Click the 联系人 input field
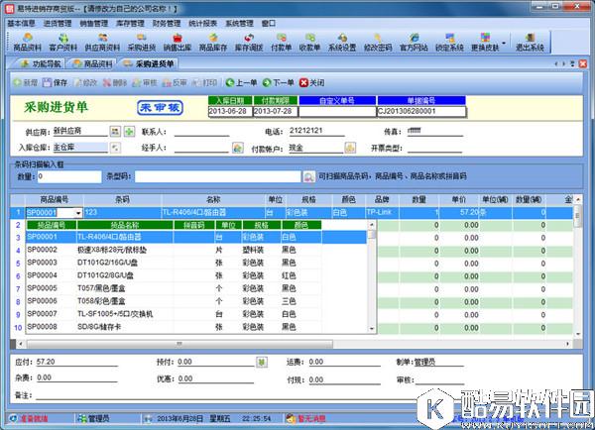Viewport: 595px width, 430px height. [x=202, y=132]
